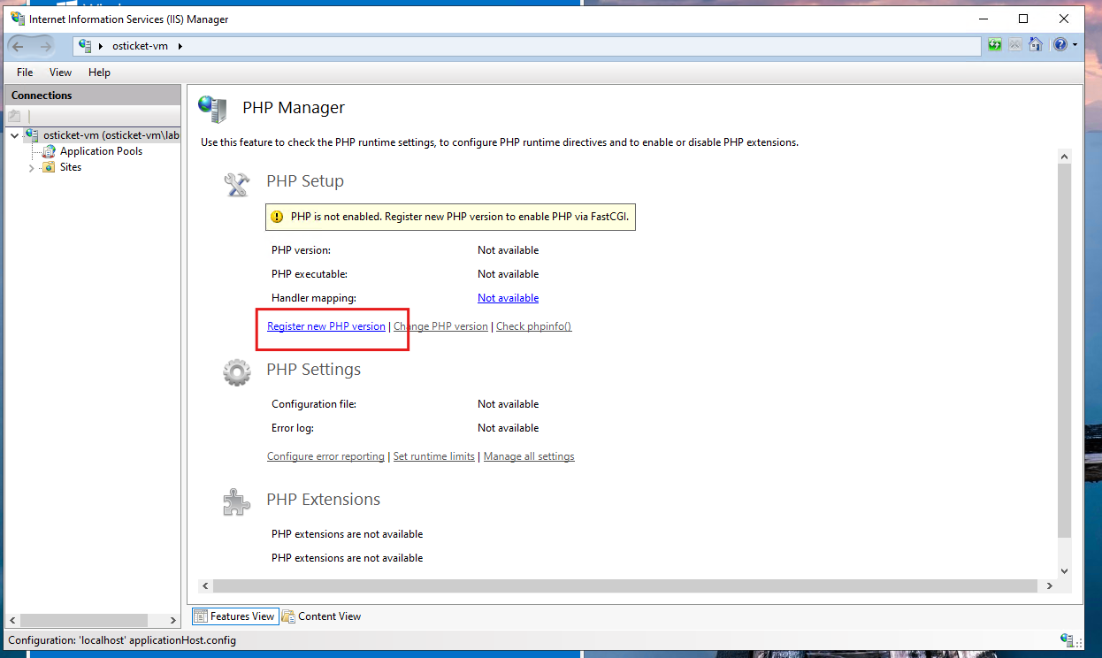Click the Connections pane toolbar connect icon
This screenshot has width=1102, height=658.
coord(14,116)
